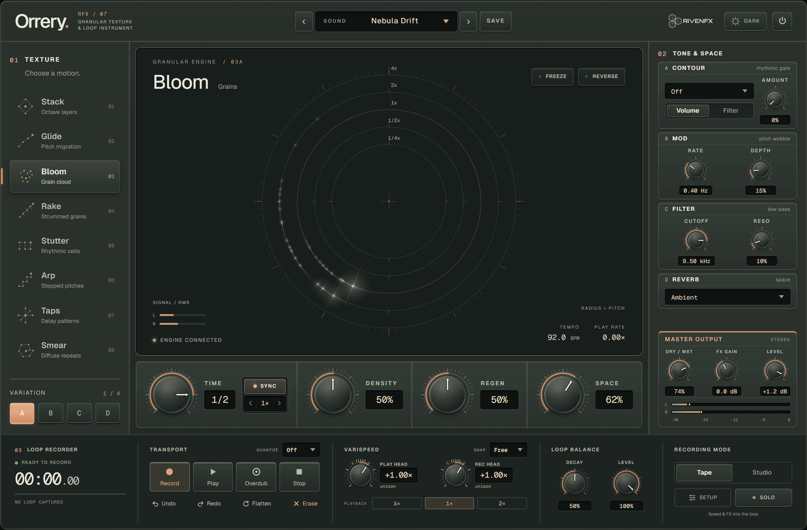Viewport: 807px width, 530px height.
Task: Click the Master DRY / WET knob
Action: pyautogui.click(x=679, y=371)
